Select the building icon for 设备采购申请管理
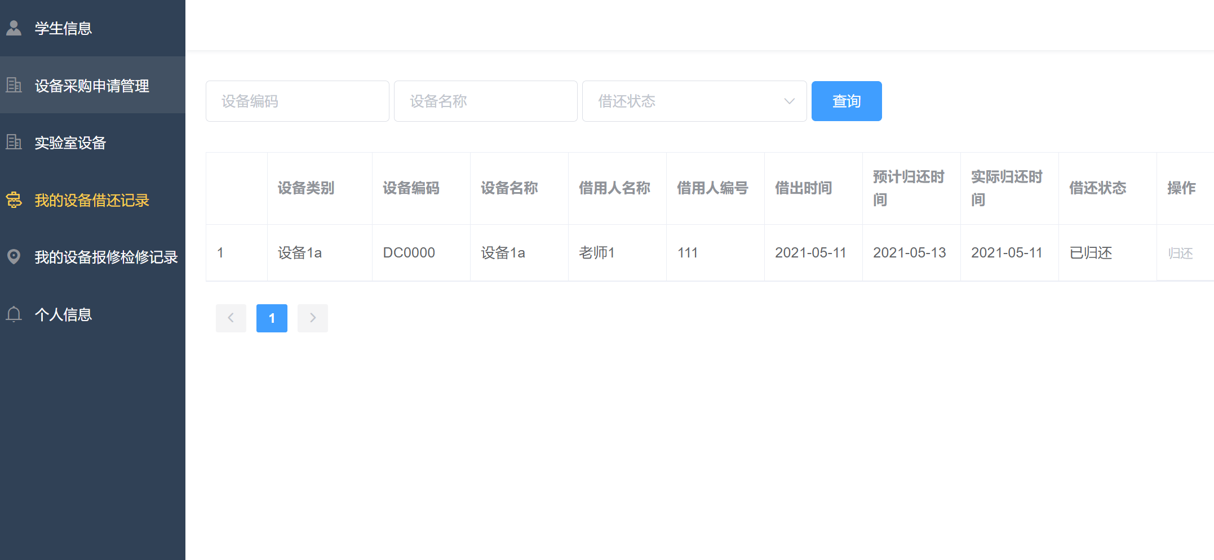Viewport: 1214px width, 560px height. coord(14,86)
